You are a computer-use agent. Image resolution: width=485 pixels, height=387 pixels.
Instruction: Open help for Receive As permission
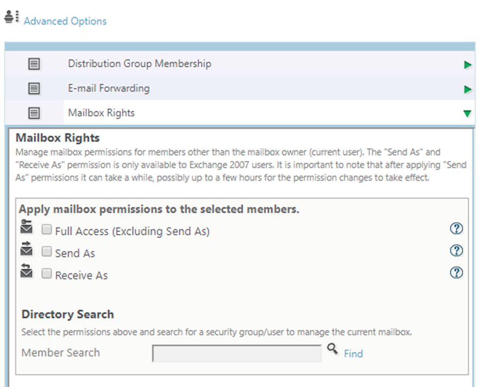pyautogui.click(x=457, y=272)
